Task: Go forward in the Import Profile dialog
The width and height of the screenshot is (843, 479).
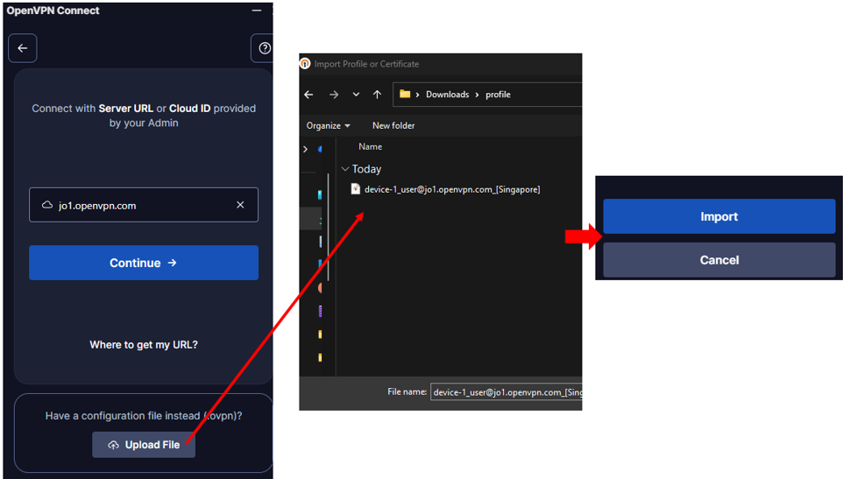Action: (x=334, y=95)
